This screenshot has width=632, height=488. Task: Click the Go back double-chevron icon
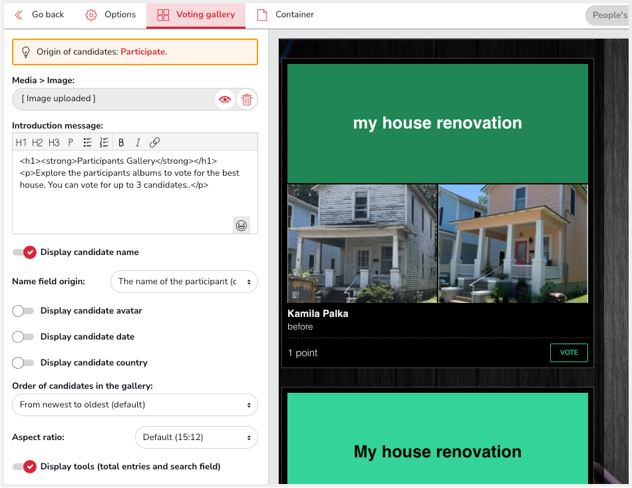[19, 15]
